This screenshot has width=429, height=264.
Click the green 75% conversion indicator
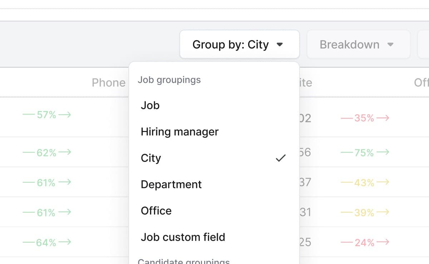click(x=365, y=153)
